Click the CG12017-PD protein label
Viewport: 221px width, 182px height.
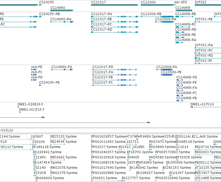(x=103, y=67)
